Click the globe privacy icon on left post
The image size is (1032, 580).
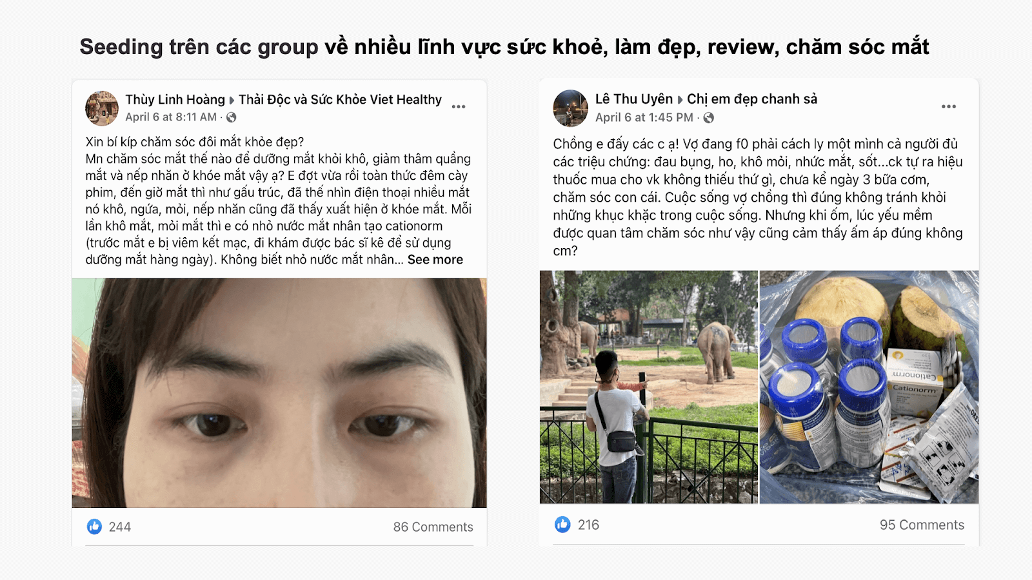[232, 117]
